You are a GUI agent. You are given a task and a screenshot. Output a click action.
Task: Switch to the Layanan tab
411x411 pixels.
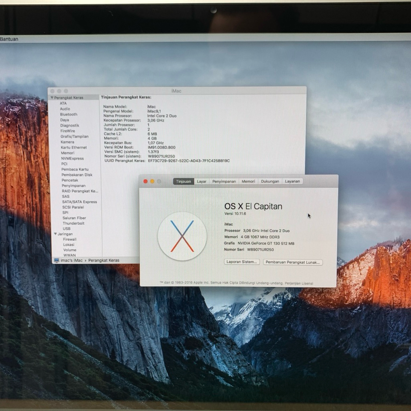(292, 181)
